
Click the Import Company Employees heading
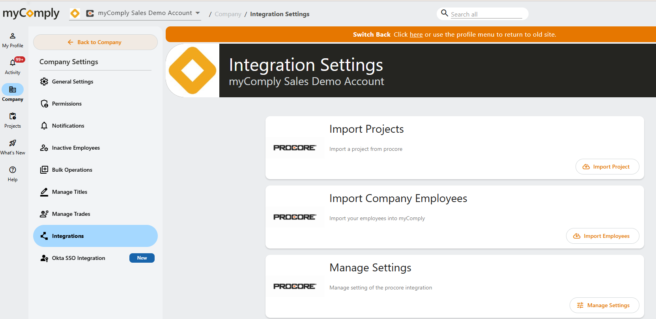(x=398, y=198)
